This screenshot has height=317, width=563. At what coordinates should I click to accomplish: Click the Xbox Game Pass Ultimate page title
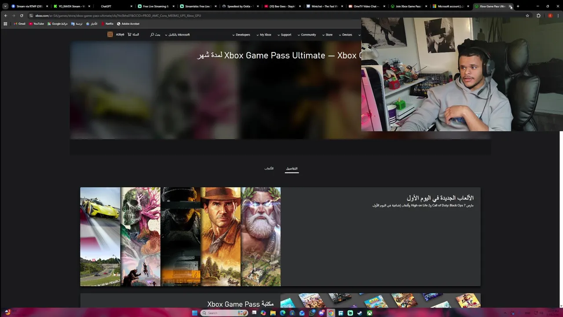click(x=279, y=55)
